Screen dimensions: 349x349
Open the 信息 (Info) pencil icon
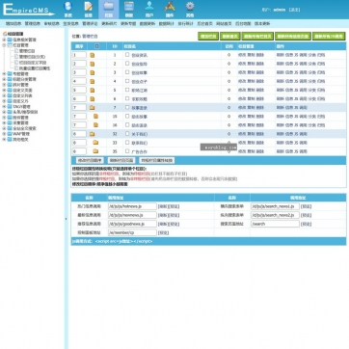coord(89,10)
